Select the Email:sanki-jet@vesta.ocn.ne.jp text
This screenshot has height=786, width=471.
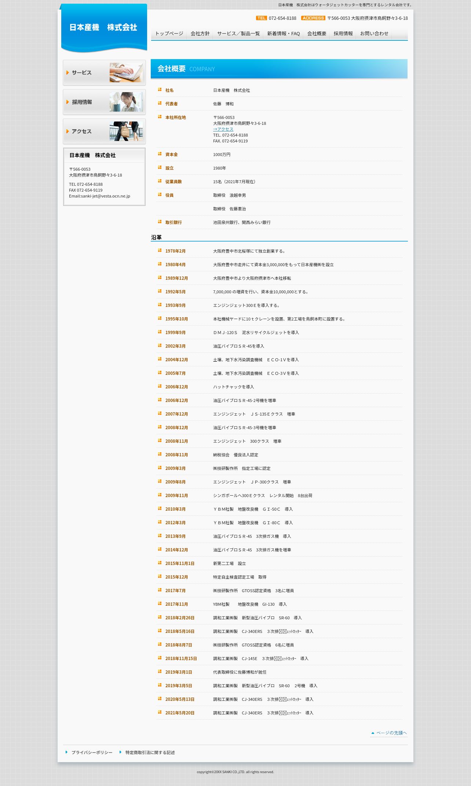pyautogui.click(x=99, y=196)
